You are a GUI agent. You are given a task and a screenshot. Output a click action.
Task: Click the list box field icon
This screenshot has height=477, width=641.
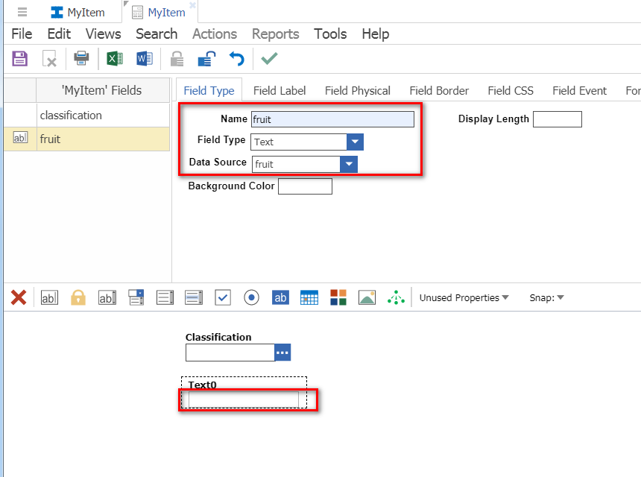(165, 297)
